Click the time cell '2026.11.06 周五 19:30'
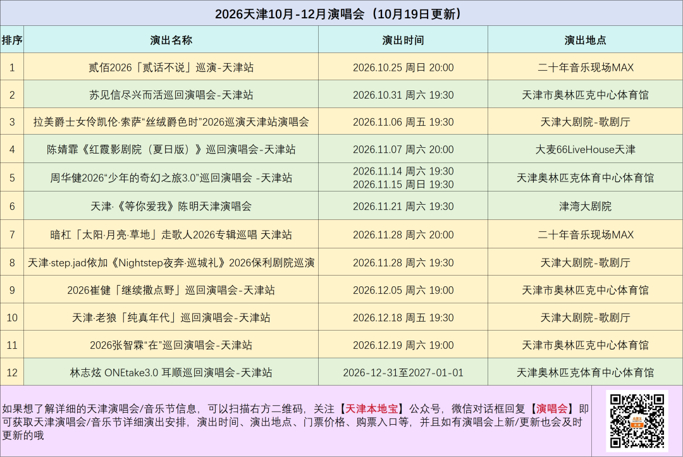 click(x=403, y=122)
